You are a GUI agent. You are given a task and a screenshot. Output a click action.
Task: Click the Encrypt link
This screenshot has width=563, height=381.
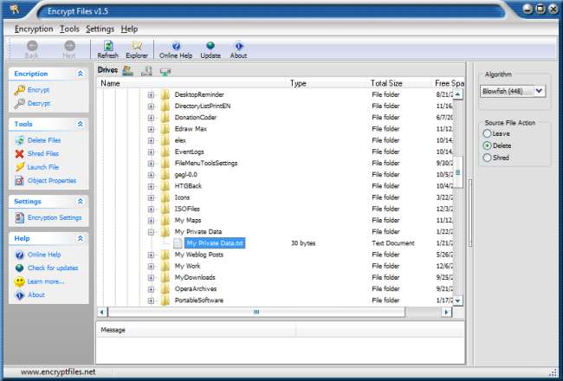pyautogui.click(x=38, y=90)
